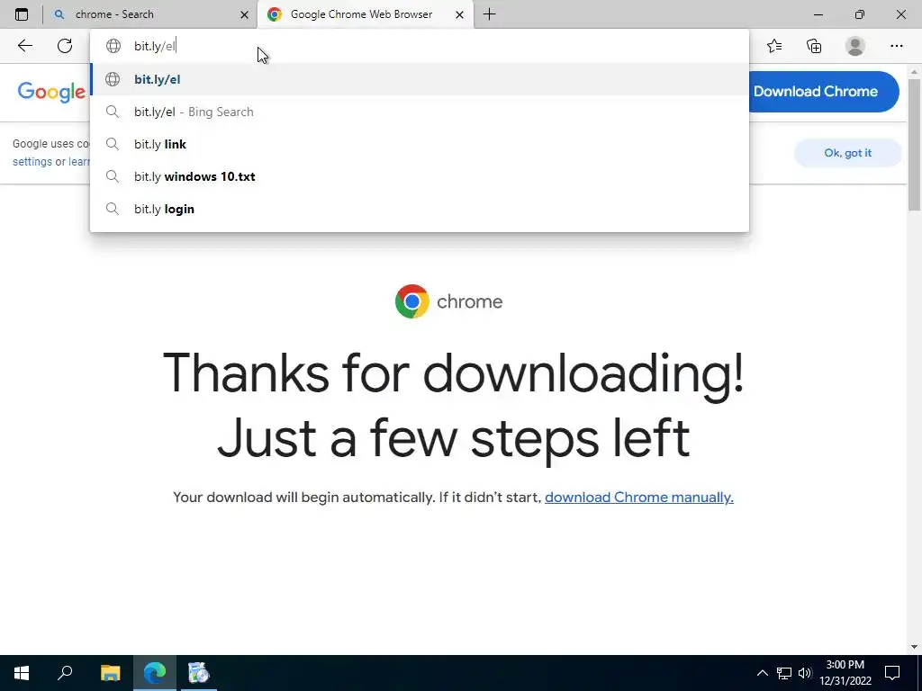Open the cookie 'settings' link
Image resolution: width=922 pixels, height=691 pixels.
click(x=32, y=162)
